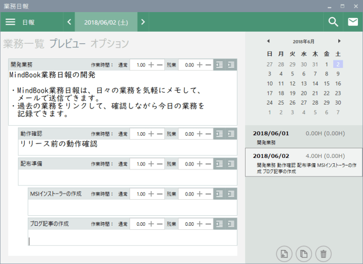Add new report page icon
The height and width of the screenshot is (264, 363).
click(x=284, y=254)
